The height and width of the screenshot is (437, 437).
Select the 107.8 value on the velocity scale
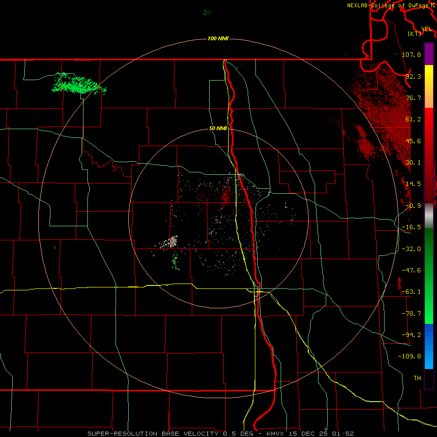pyautogui.click(x=411, y=54)
